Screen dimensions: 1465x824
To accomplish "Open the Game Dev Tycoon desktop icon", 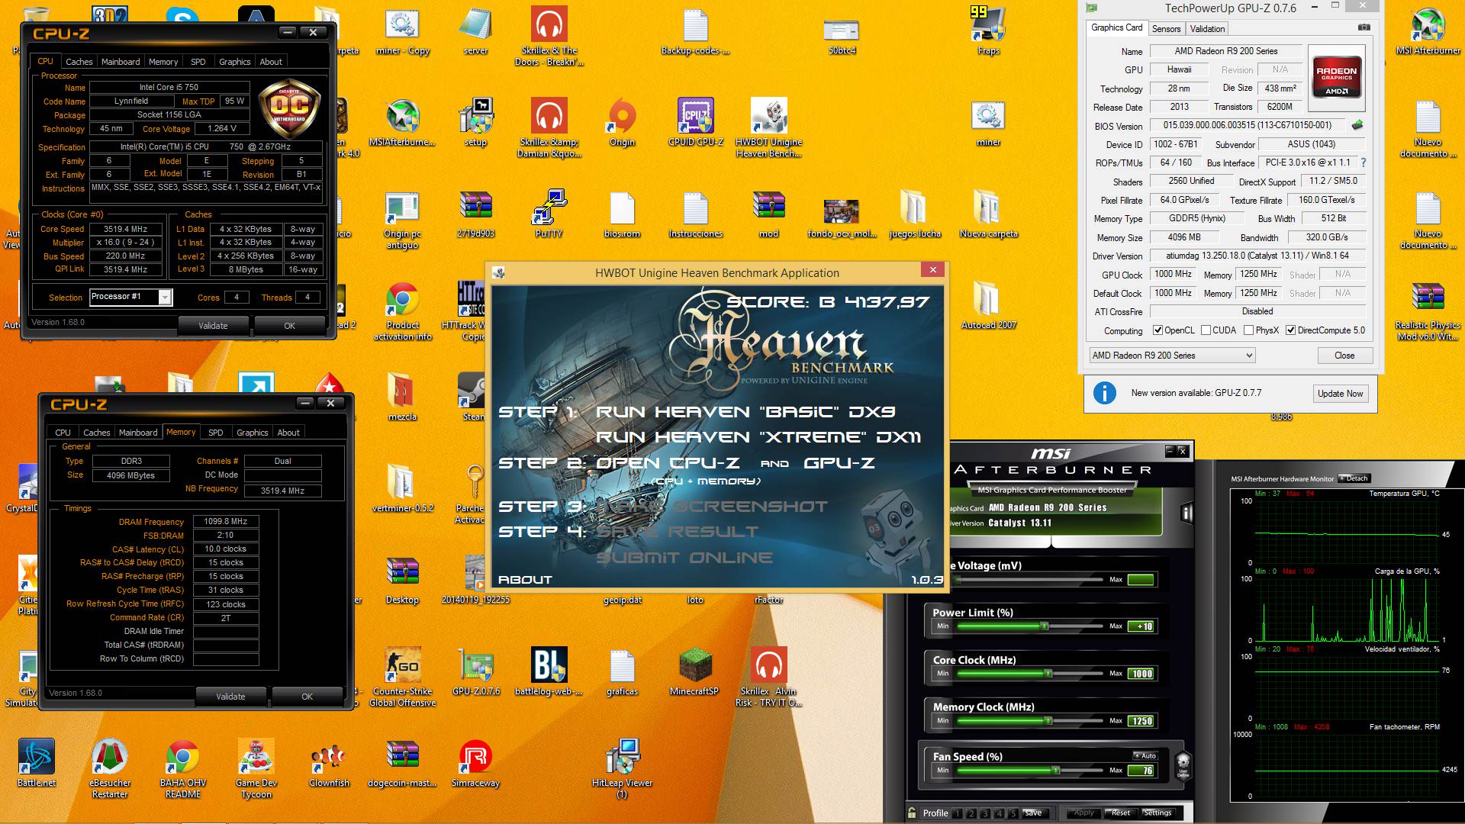I will pyautogui.click(x=256, y=769).
